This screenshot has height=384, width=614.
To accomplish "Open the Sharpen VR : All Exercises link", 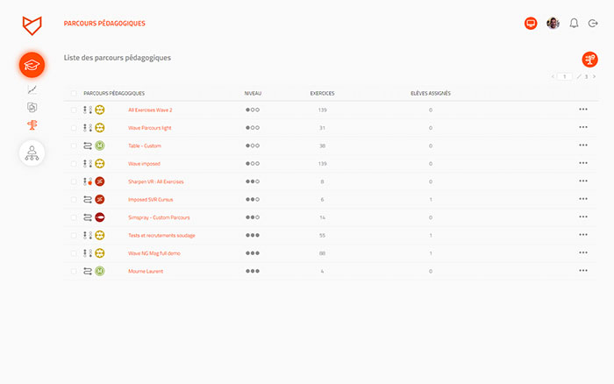I will pyautogui.click(x=155, y=181).
